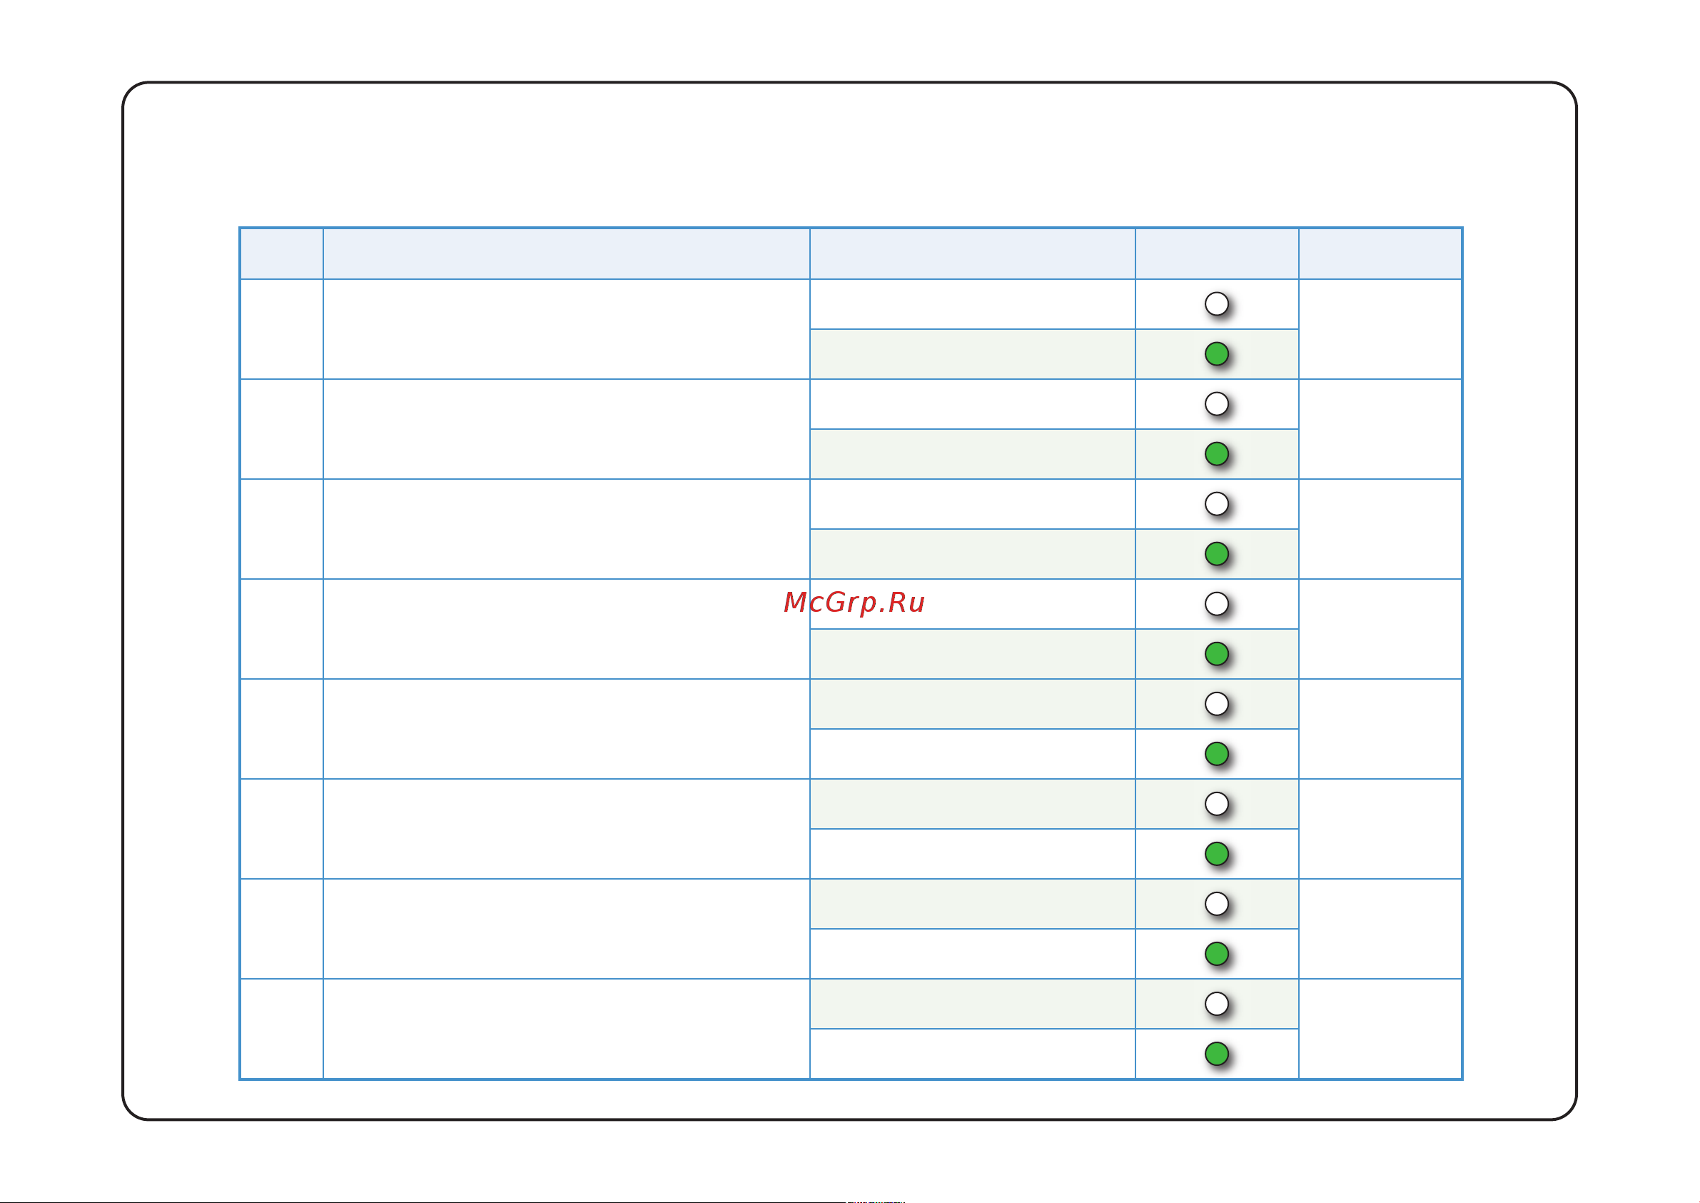Choose the white circle in the fourth row group

[1217, 604]
